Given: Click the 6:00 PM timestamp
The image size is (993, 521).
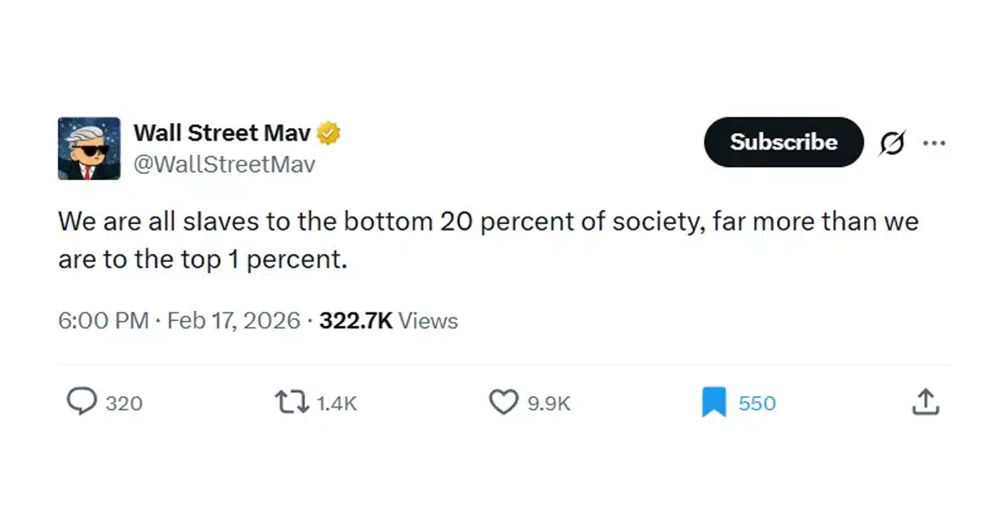Looking at the screenshot, I should (103, 321).
